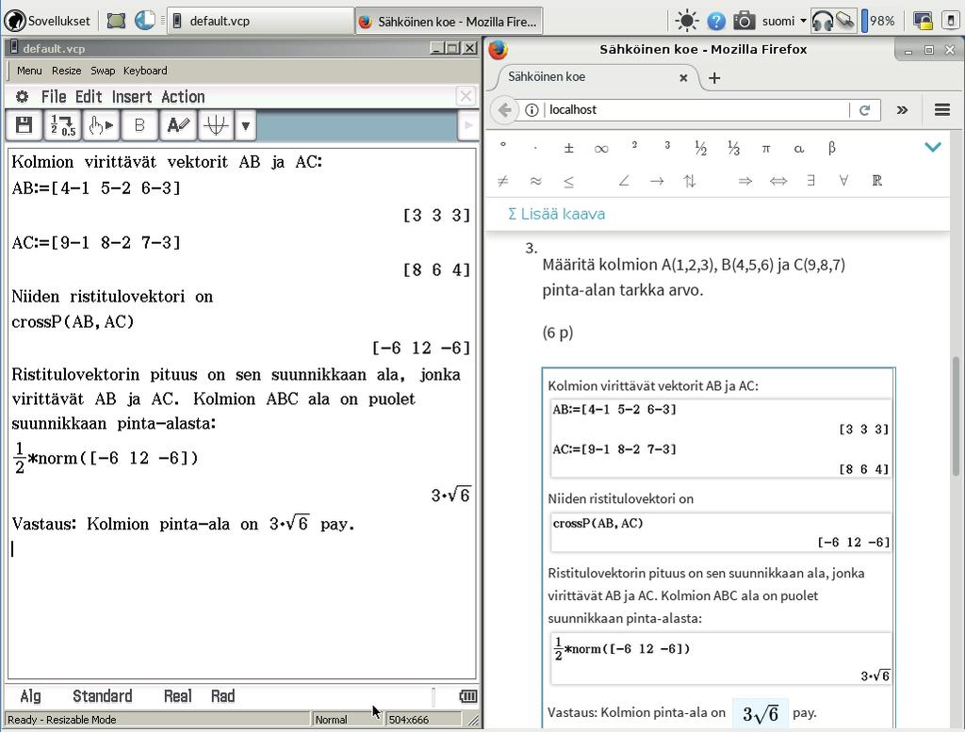Viewport: 965px width, 732px height.
Task: Open the Firefox hamburger menu
Action: tap(942, 110)
